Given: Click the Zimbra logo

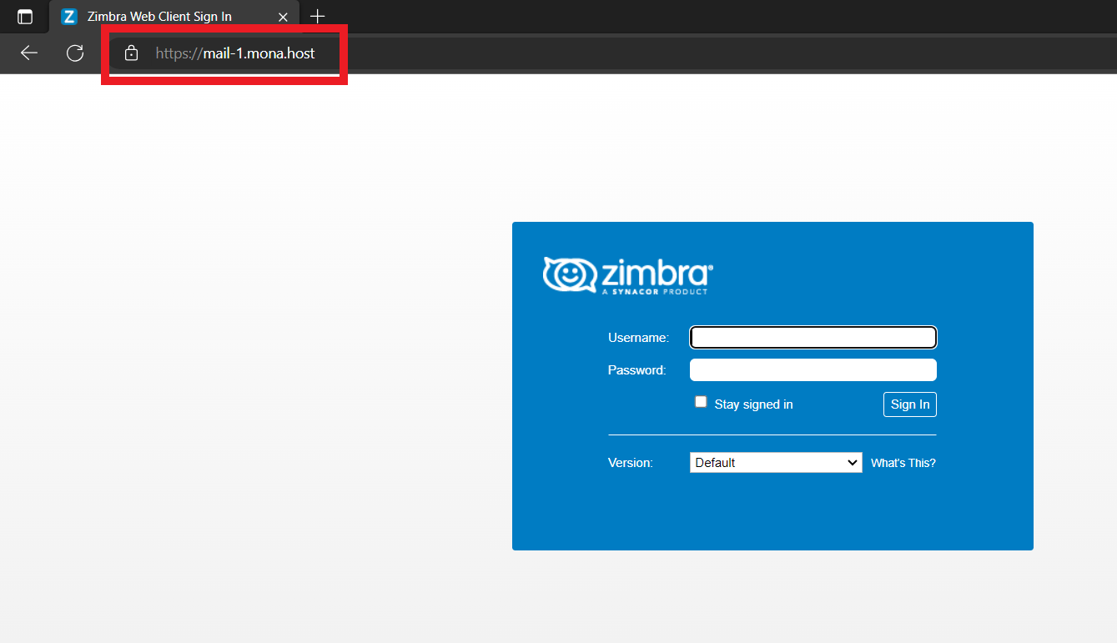Looking at the screenshot, I should click(628, 275).
